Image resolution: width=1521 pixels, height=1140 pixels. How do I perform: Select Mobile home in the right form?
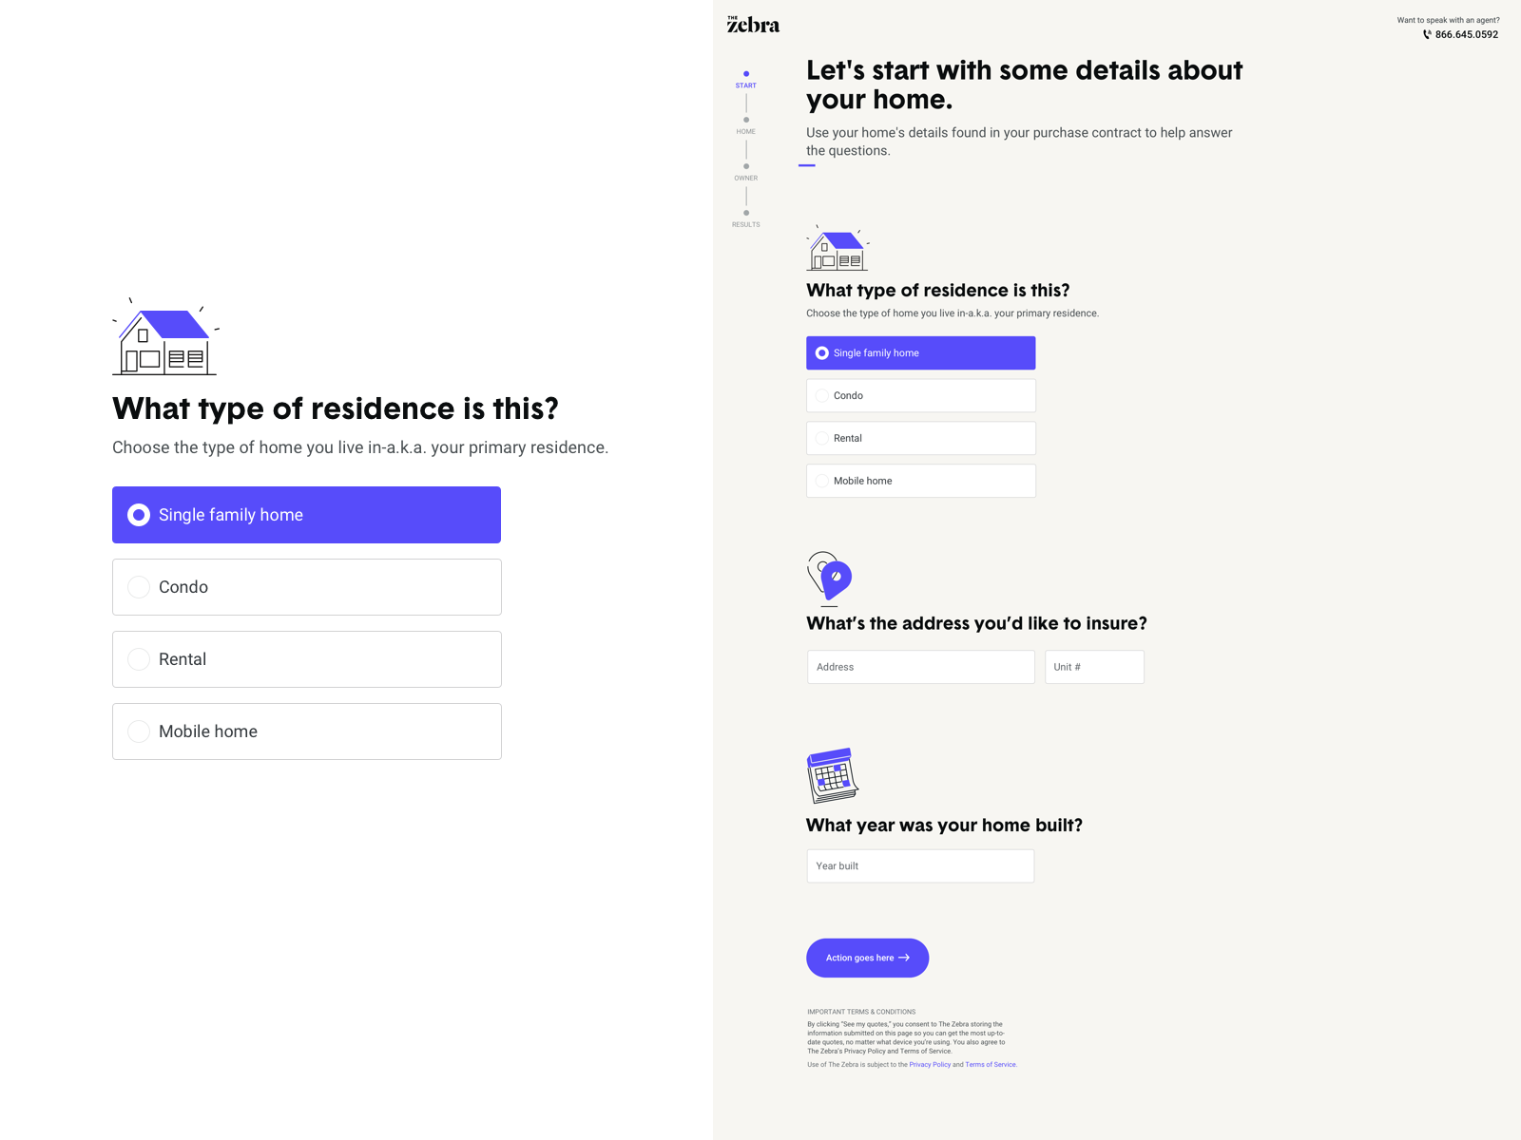pyautogui.click(x=921, y=481)
